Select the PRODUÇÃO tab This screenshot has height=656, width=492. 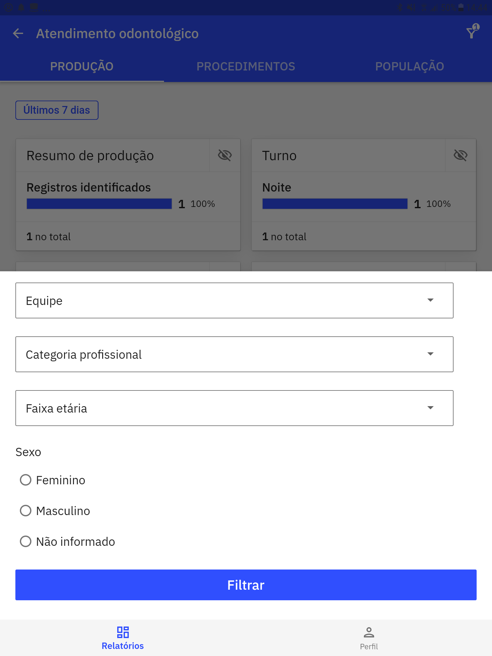(x=82, y=66)
